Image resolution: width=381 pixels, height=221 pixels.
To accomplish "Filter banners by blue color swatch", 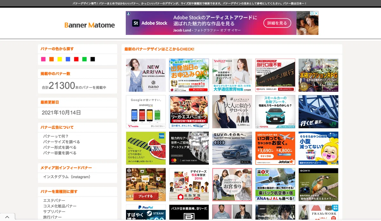I will click(68, 59).
